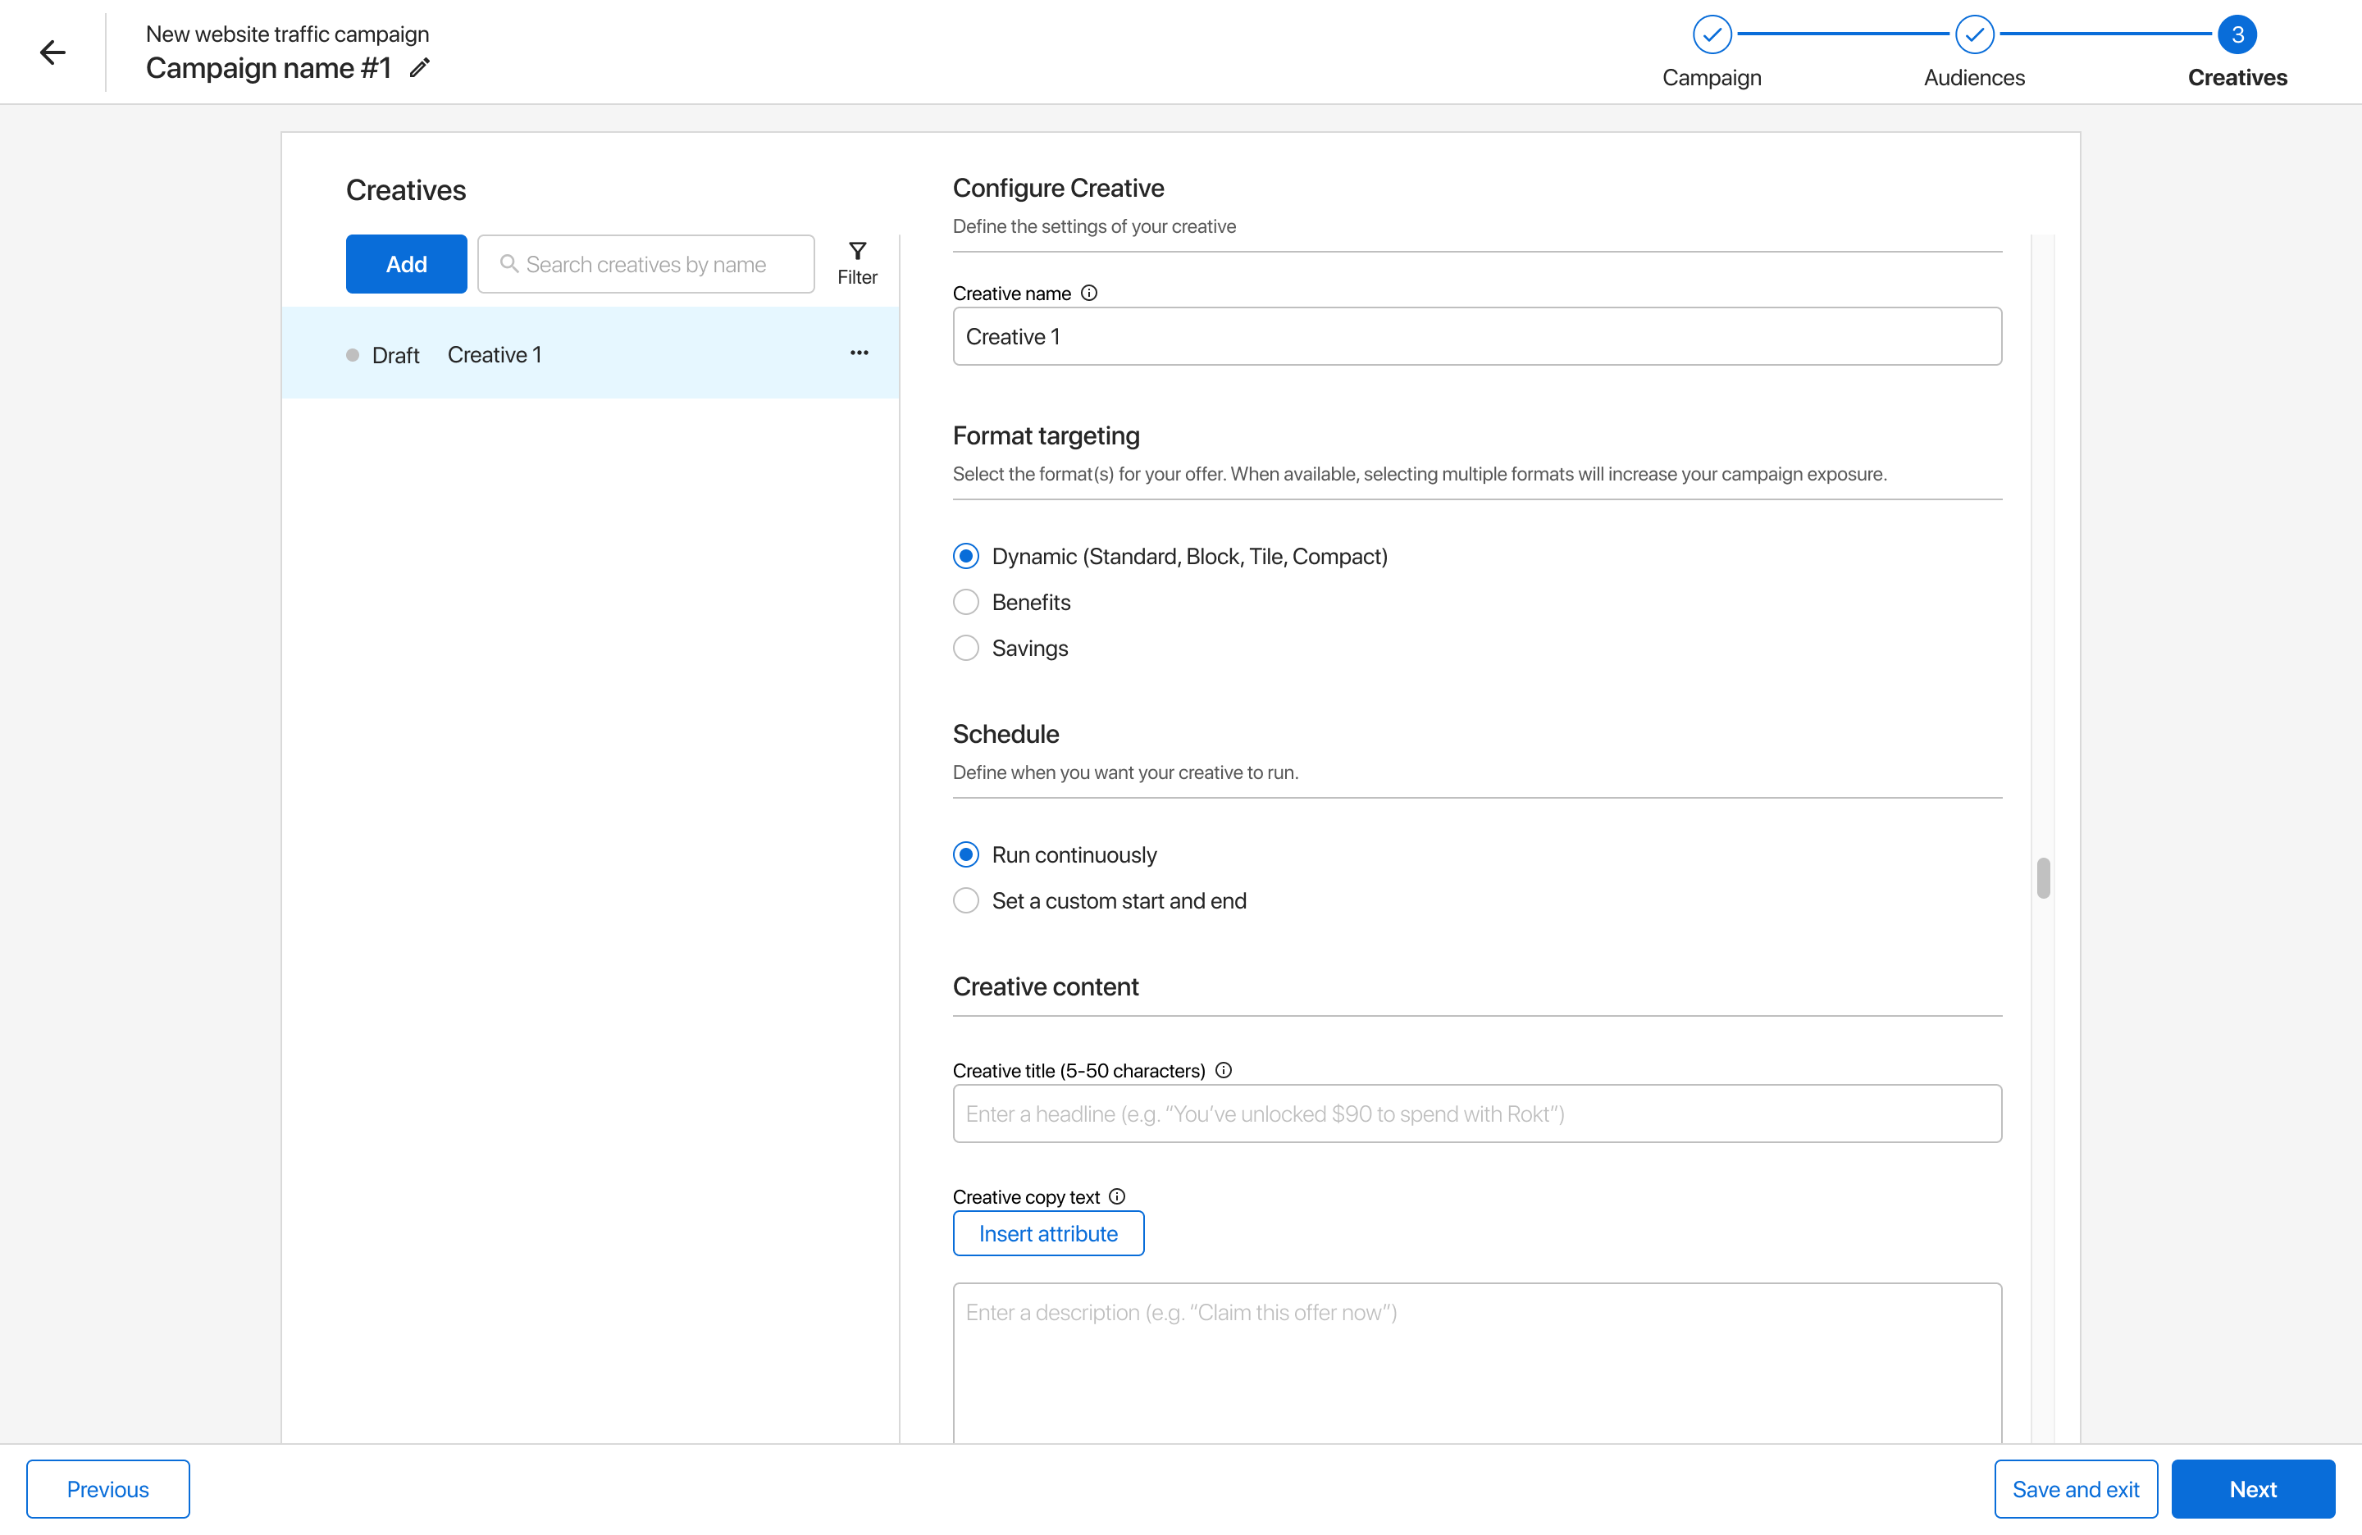Open Creative 1 more options ellipsis
The width and height of the screenshot is (2362, 1535).
point(860,353)
